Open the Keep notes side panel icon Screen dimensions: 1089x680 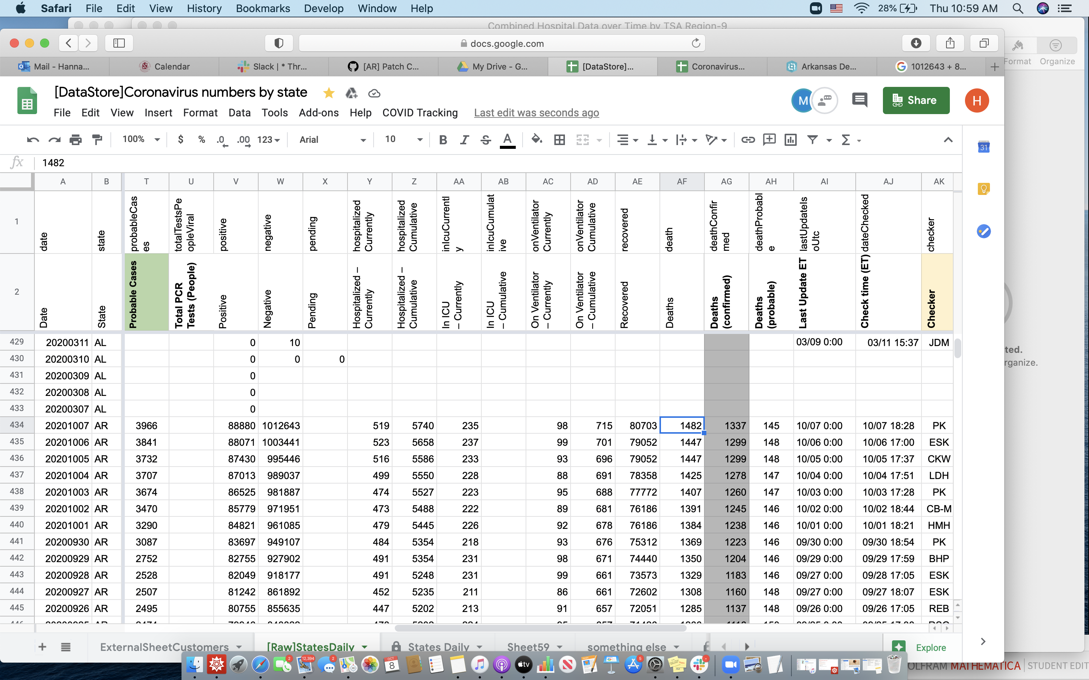point(984,189)
